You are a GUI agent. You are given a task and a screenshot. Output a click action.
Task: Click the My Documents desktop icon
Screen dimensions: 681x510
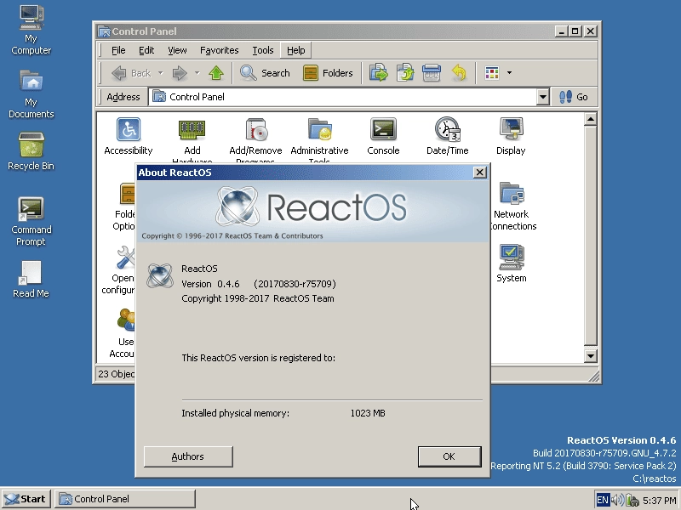31,93
